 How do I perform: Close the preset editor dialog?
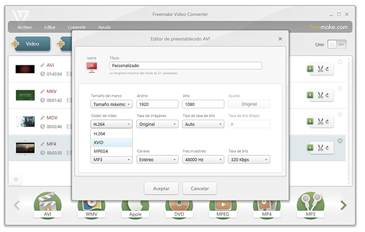tap(280, 39)
